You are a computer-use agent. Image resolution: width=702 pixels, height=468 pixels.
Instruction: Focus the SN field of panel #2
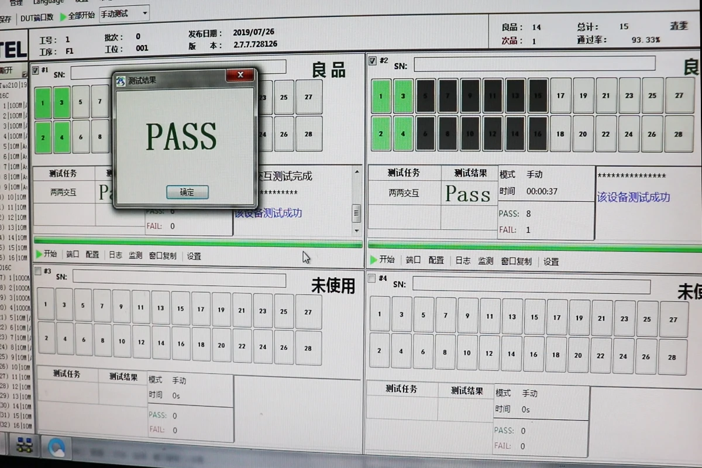point(534,64)
